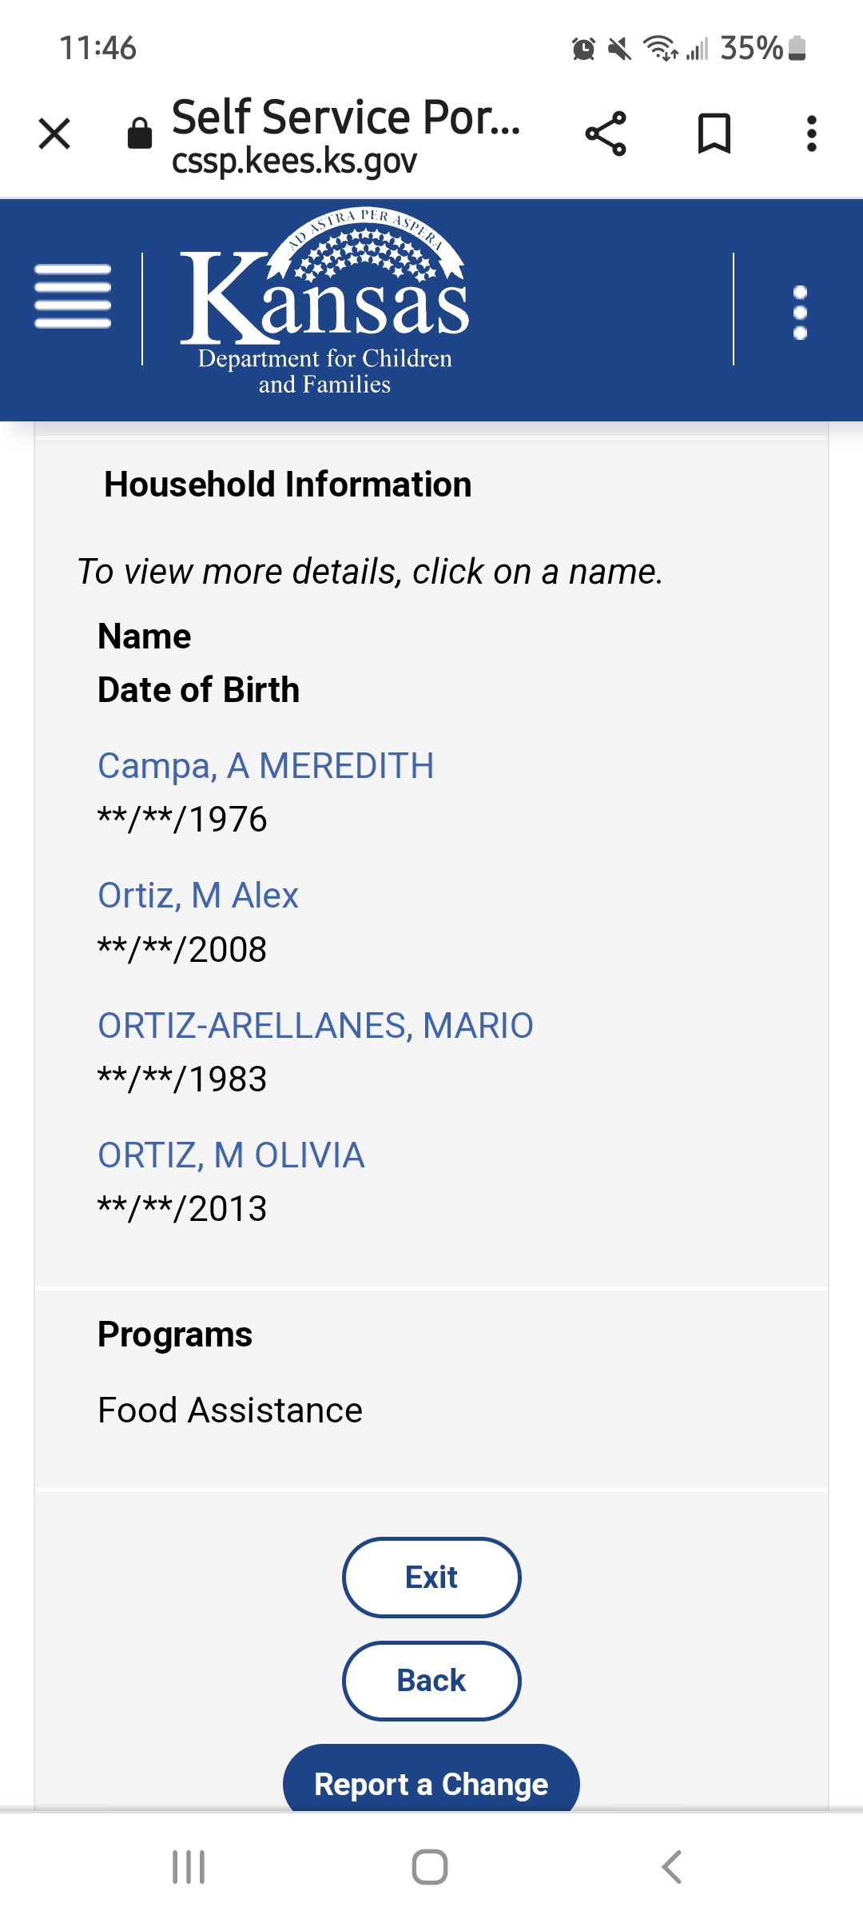The width and height of the screenshot is (863, 1919).
Task: Tap the Android back navigation arrow
Action: click(x=672, y=1867)
